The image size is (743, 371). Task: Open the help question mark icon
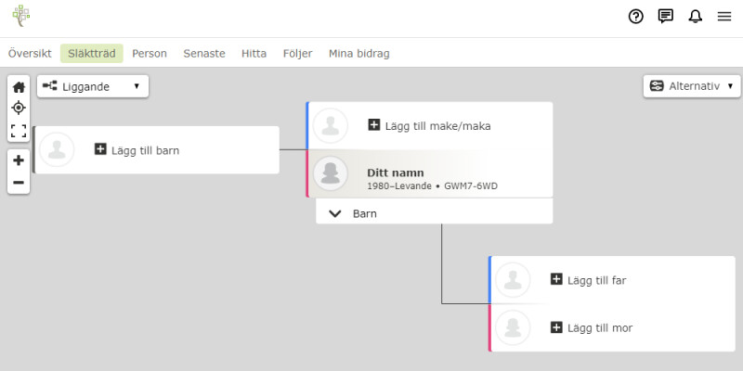tap(636, 17)
